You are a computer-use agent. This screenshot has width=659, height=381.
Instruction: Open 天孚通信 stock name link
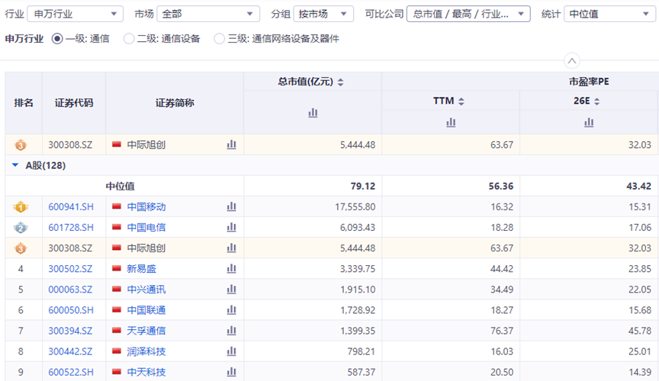pos(146,331)
